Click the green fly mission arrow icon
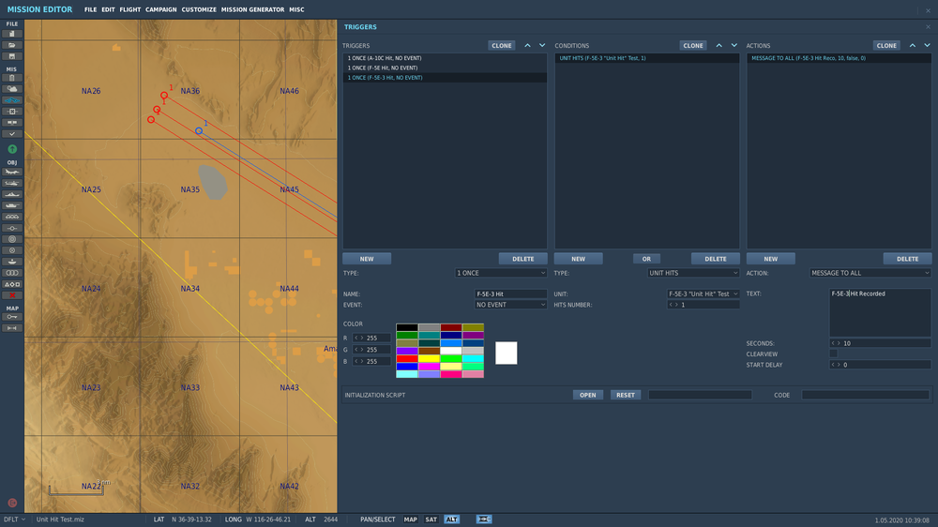This screenshot has height=527, width=938. coord(12,149)
